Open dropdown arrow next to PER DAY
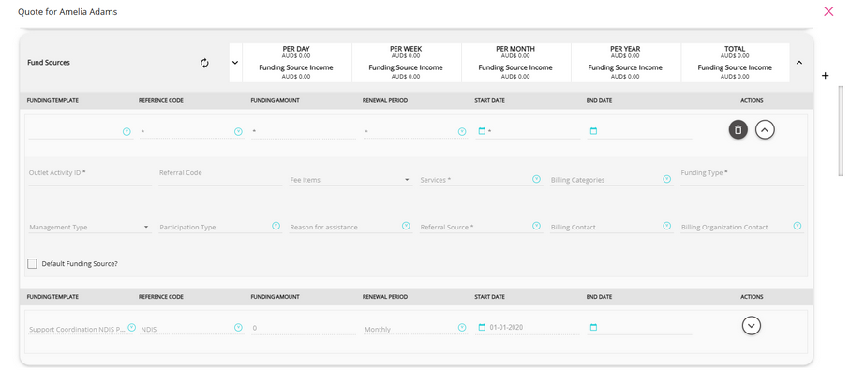850x370 pixels. coord(235,63)
